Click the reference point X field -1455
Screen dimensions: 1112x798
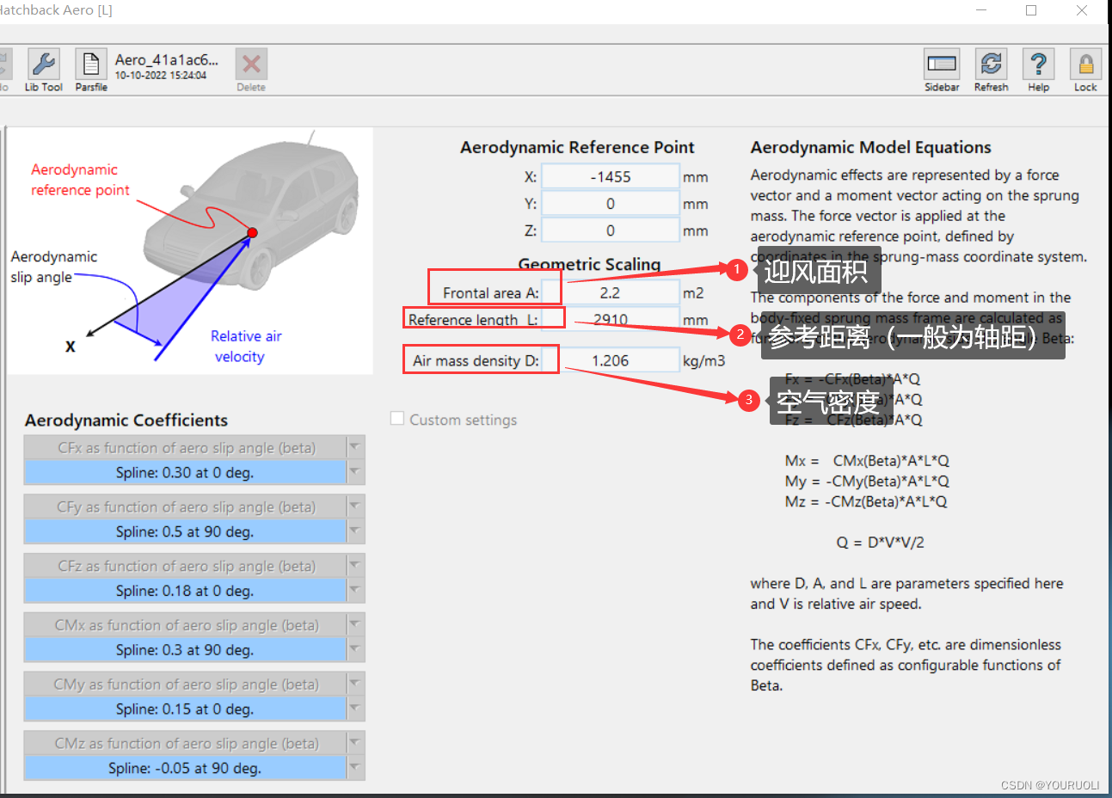tap(611, 176)
